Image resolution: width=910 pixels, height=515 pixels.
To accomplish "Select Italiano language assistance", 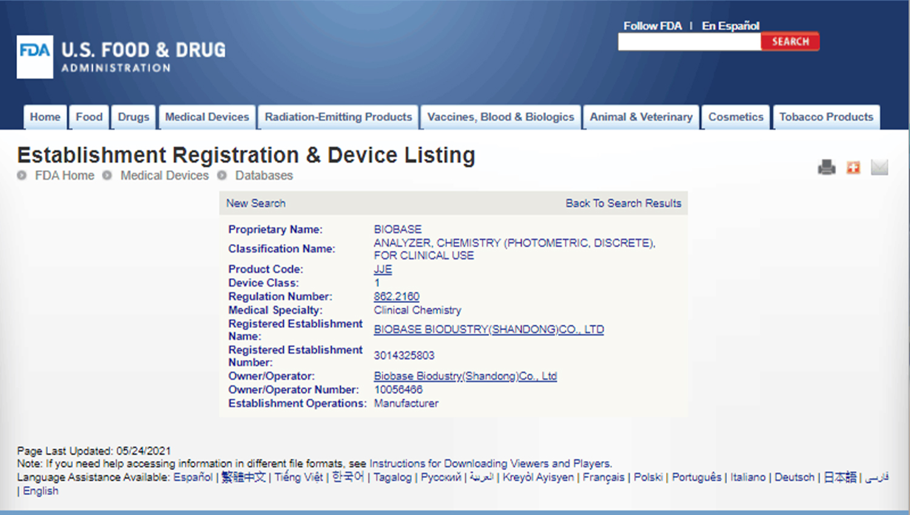I will 747,477.
